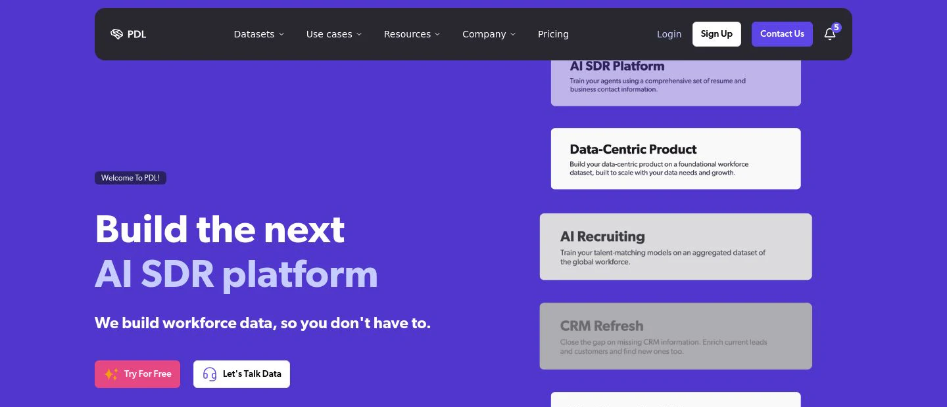
Task: Click 'Train your agents' description text
Action: pyautogui.click(x=658, y=85)
